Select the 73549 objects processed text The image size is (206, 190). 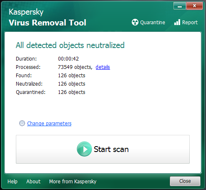click(x=75, y=67)
